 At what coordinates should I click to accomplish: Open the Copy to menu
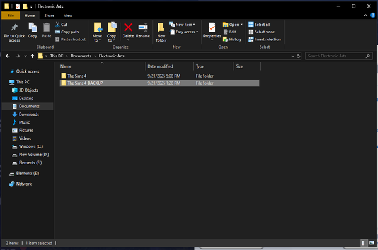coord(112,32)
